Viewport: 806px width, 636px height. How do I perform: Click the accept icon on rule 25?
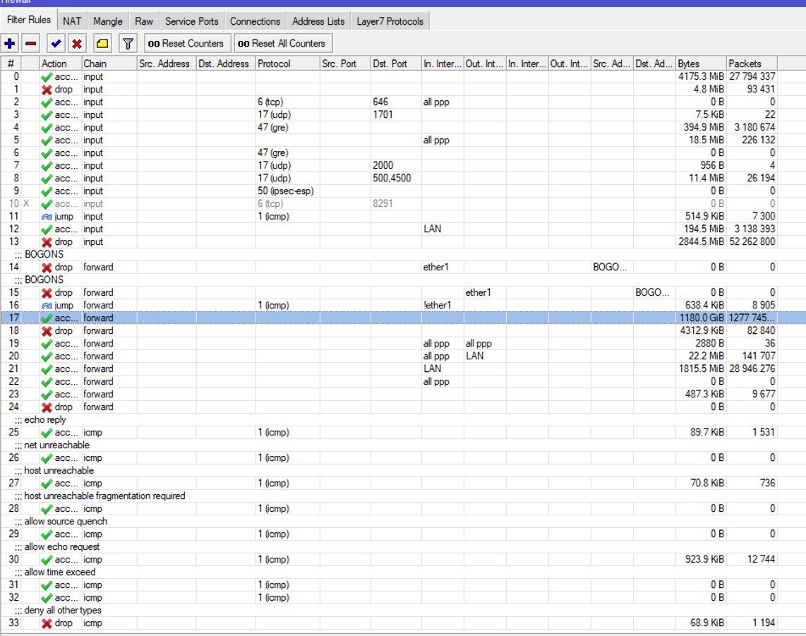pos(47,433)
